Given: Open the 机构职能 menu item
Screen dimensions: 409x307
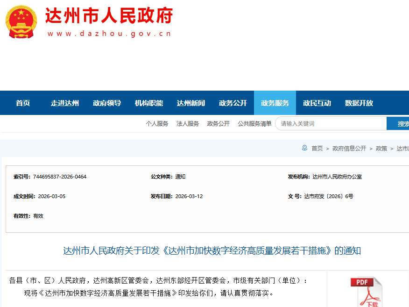Looking at the screenshot, I should [149, 103].
